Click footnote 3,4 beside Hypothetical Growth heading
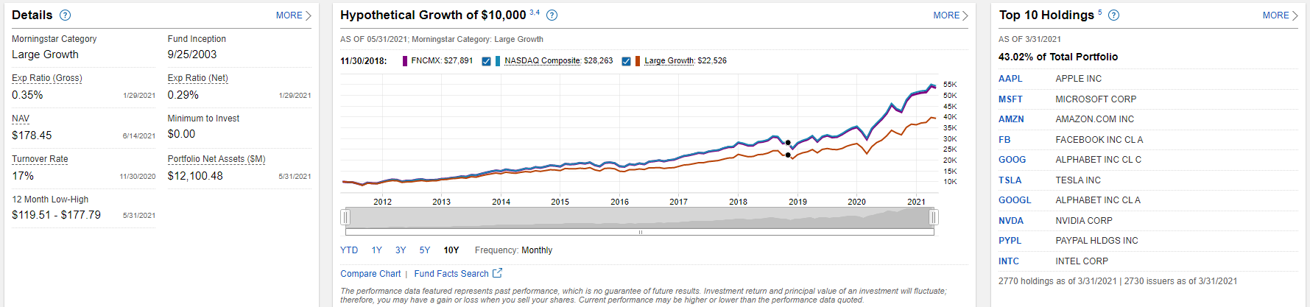This screenshot has width=1310, height=307. click(534, 13)
